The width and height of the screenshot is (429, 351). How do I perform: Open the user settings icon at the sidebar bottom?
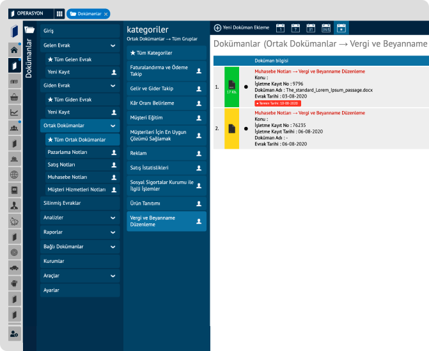(14, 334)
